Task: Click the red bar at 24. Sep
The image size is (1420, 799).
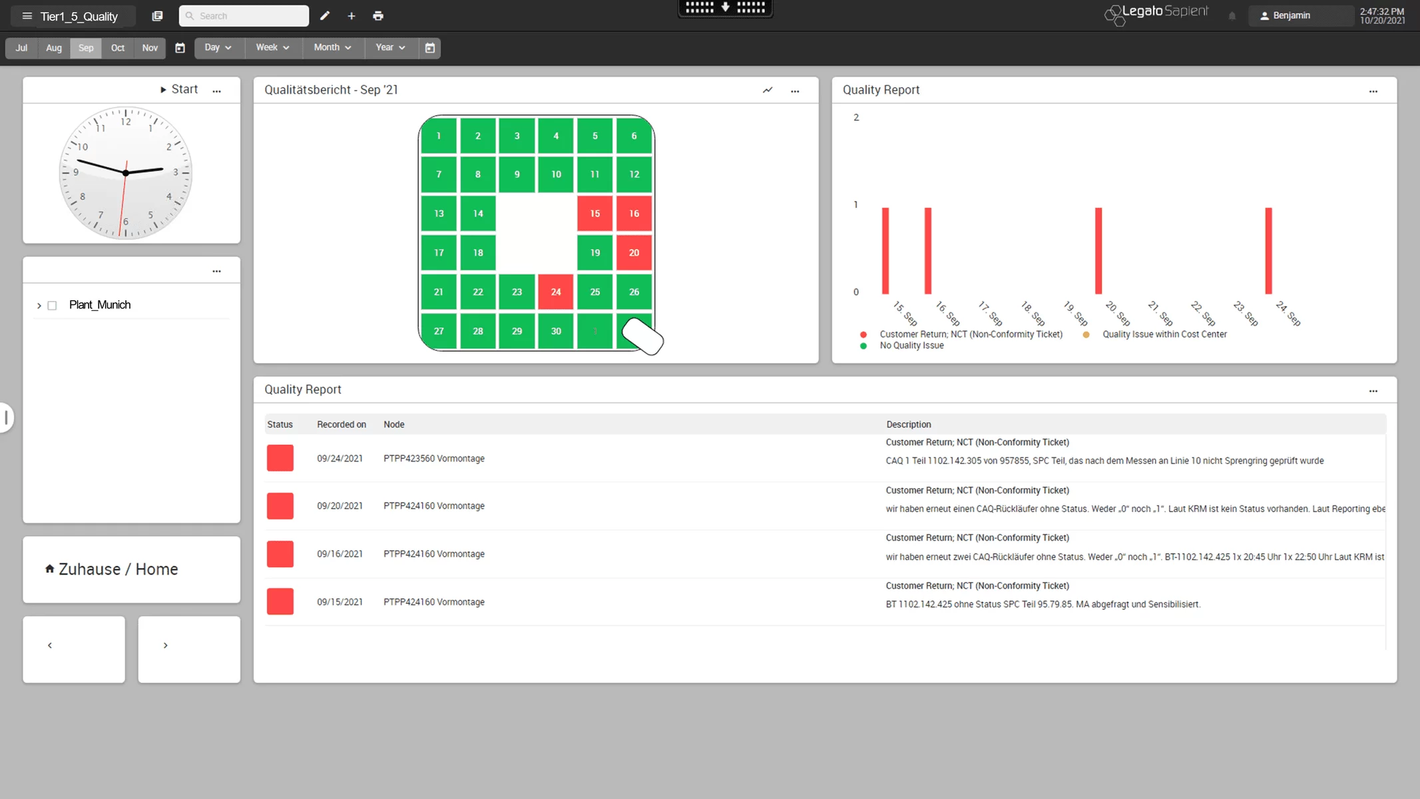Action: (1269, 250)
